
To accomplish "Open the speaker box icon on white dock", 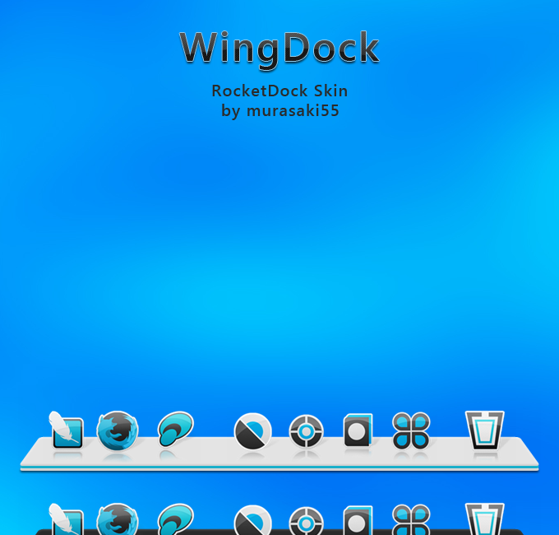I will pyautogui.click(x=358, y=430).
